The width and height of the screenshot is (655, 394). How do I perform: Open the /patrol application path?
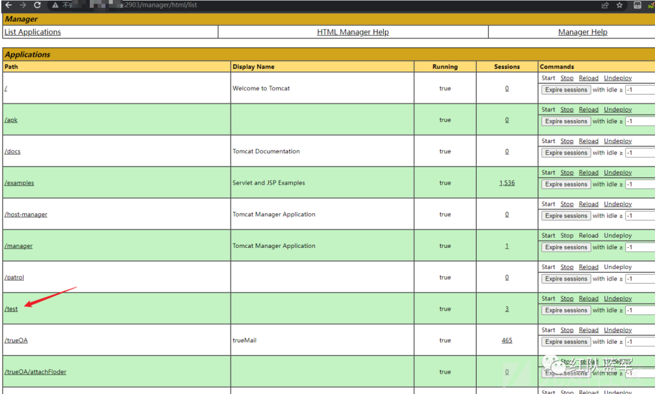14,278
